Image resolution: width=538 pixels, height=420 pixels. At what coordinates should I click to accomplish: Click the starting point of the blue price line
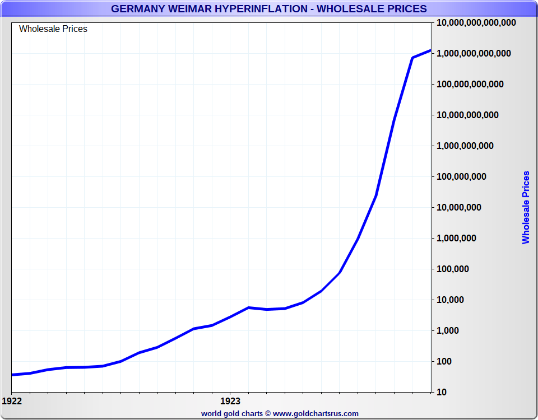pyautogui.click(x=13, y=375)
